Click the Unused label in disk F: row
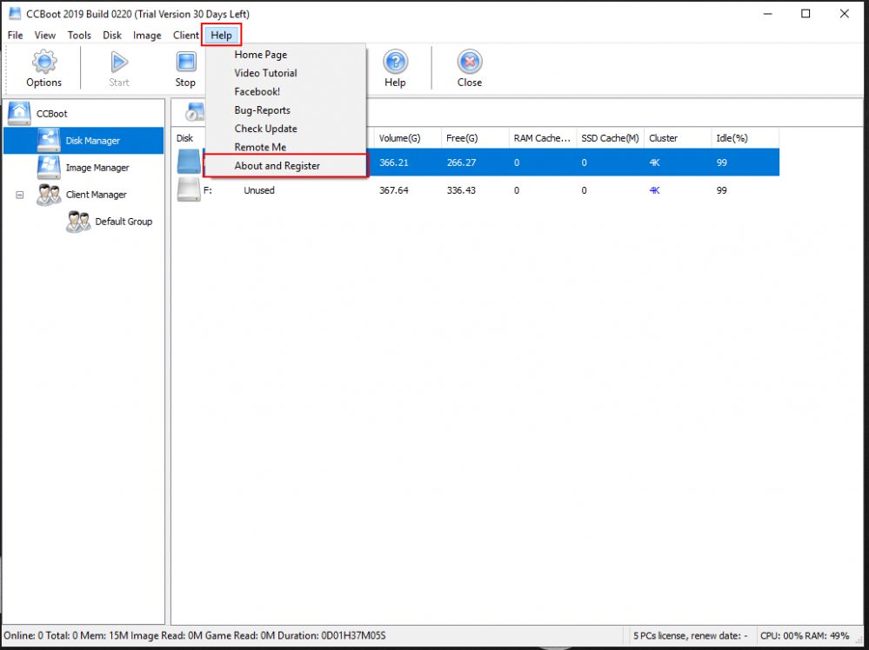869x650 pixels. (x=259, y=190)
